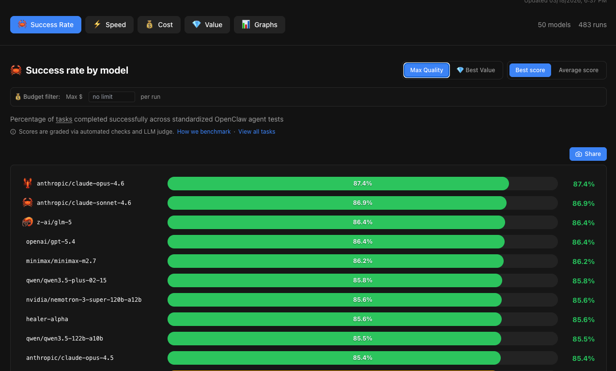The height and width of the screenshot is (371, 616).
Task: Select anthropic/claude-opus-4.5 model name
Action: [70, 358]
